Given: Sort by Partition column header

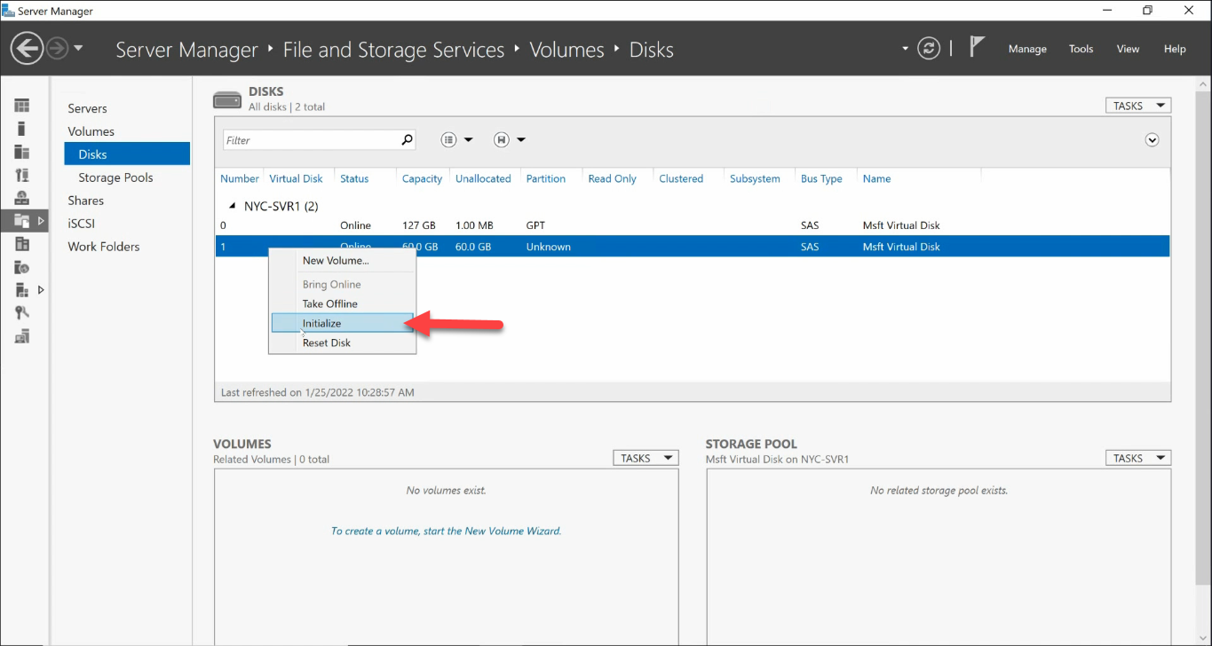Looking at the screenshot, I should click(x=545, y=178).
